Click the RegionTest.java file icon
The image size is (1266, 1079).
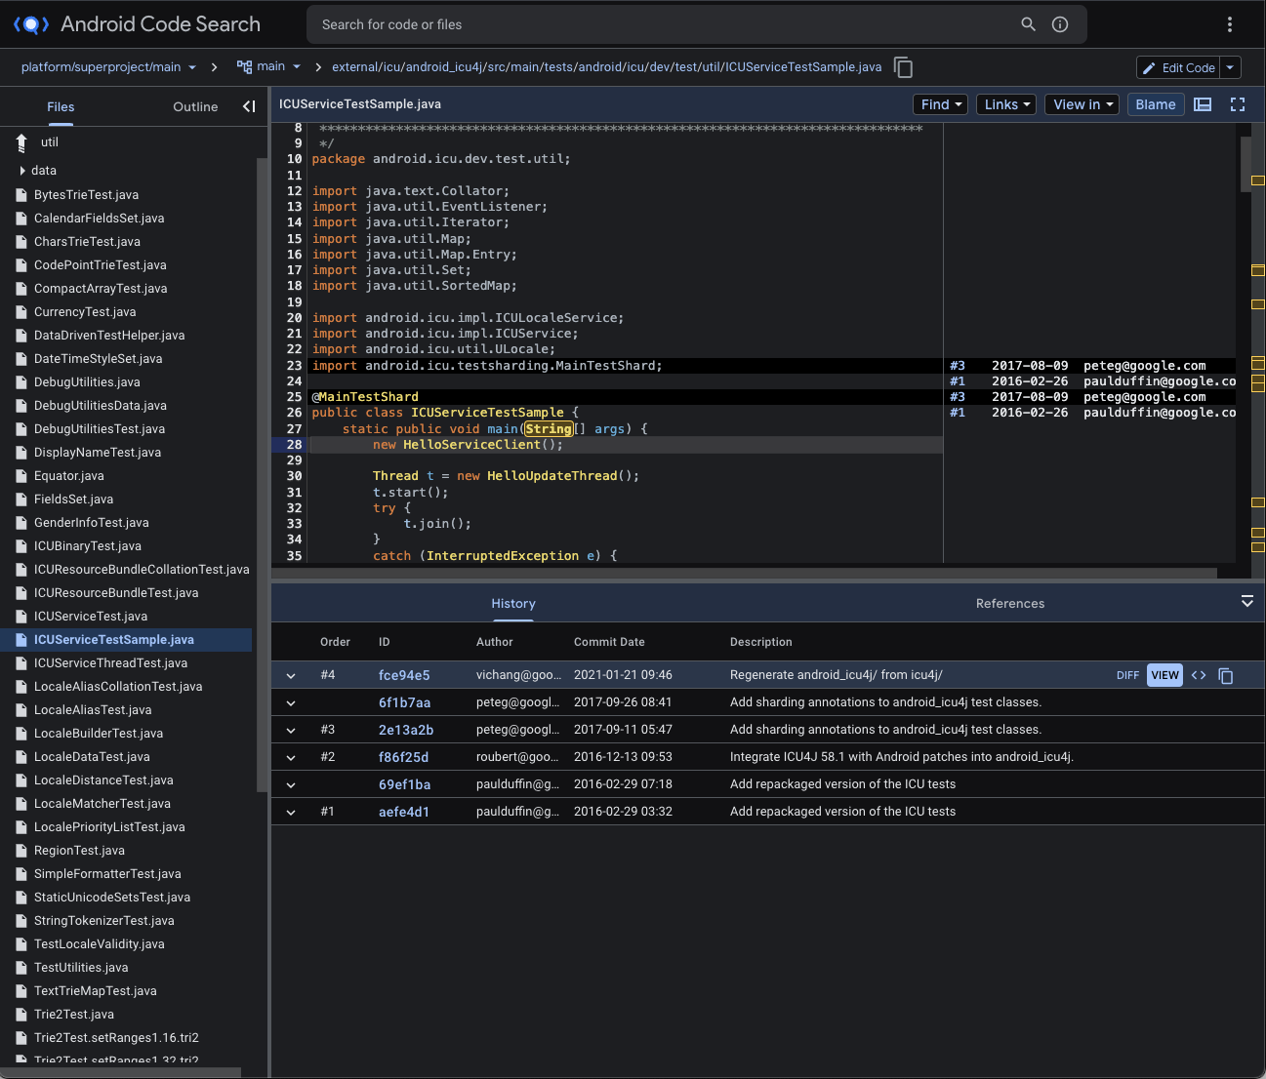pos(21,851)
